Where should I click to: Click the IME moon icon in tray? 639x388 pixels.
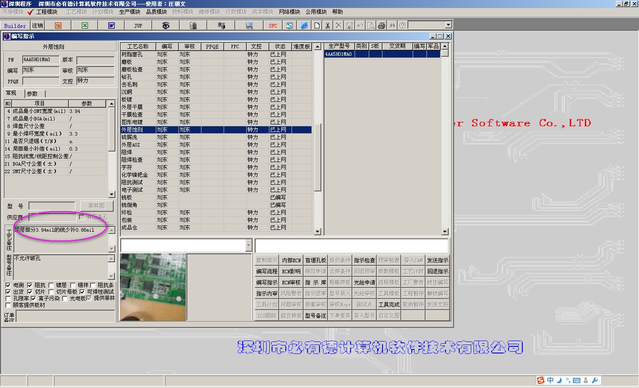(559, 380)
